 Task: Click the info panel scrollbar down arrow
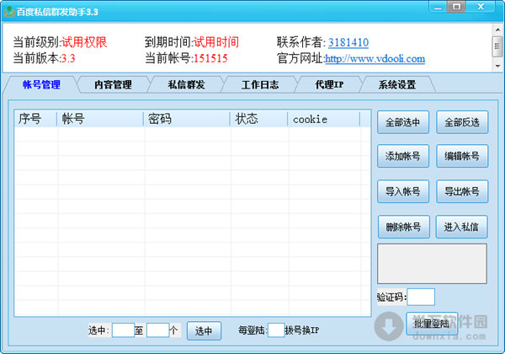497,66
